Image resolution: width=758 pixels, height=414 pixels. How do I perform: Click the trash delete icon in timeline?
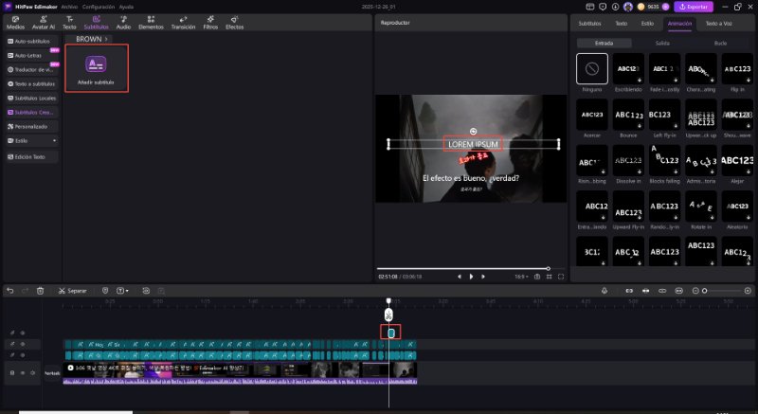pos(40,290)
